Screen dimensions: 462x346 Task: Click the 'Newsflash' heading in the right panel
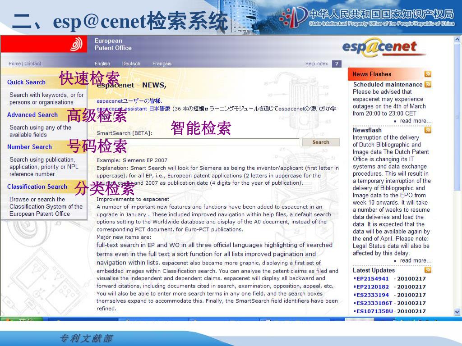[367, 130]
